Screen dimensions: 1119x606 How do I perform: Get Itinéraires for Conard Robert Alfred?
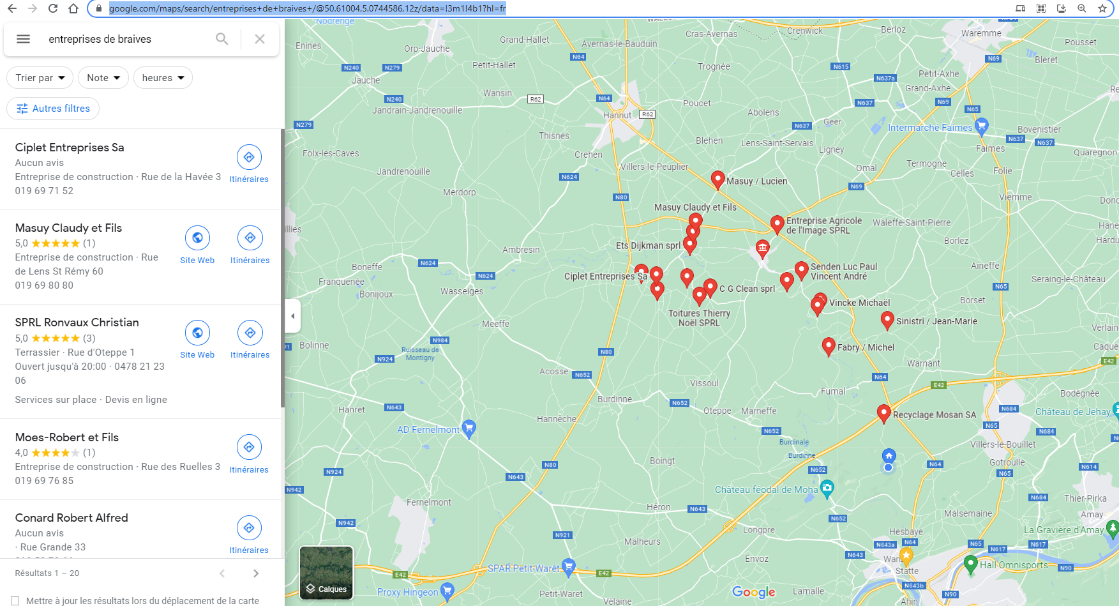[249, 535]
